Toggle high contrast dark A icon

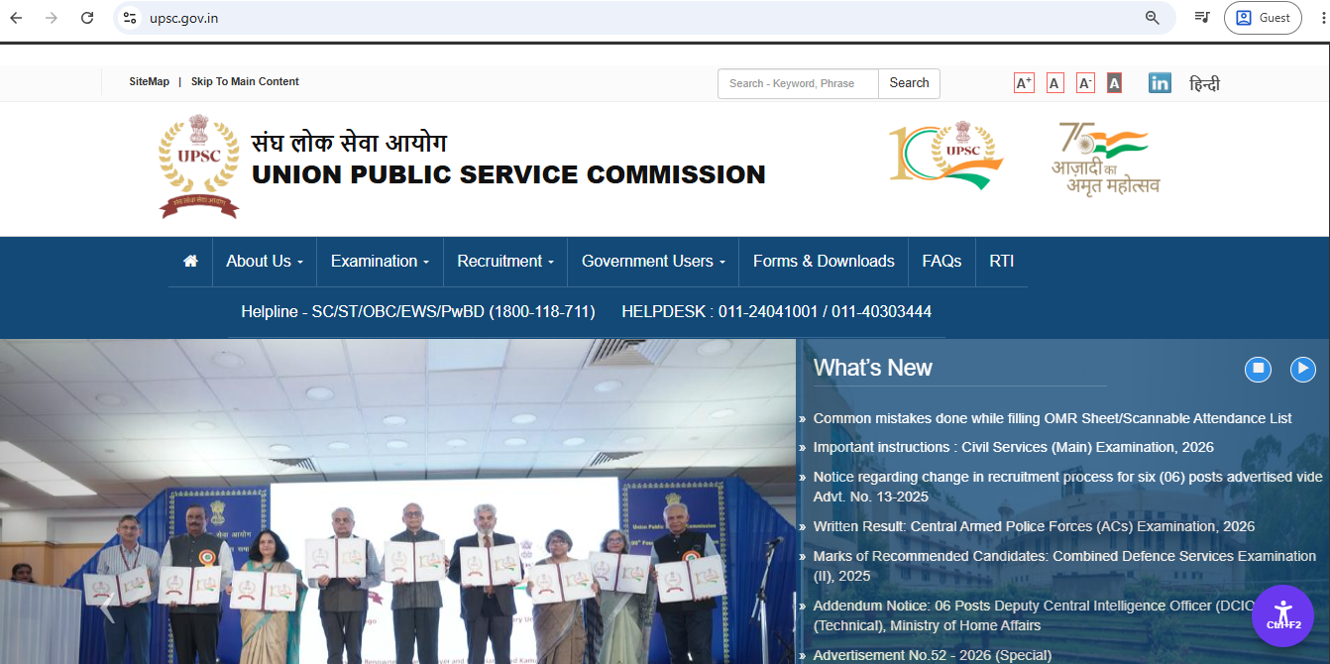coord(1114,83)
